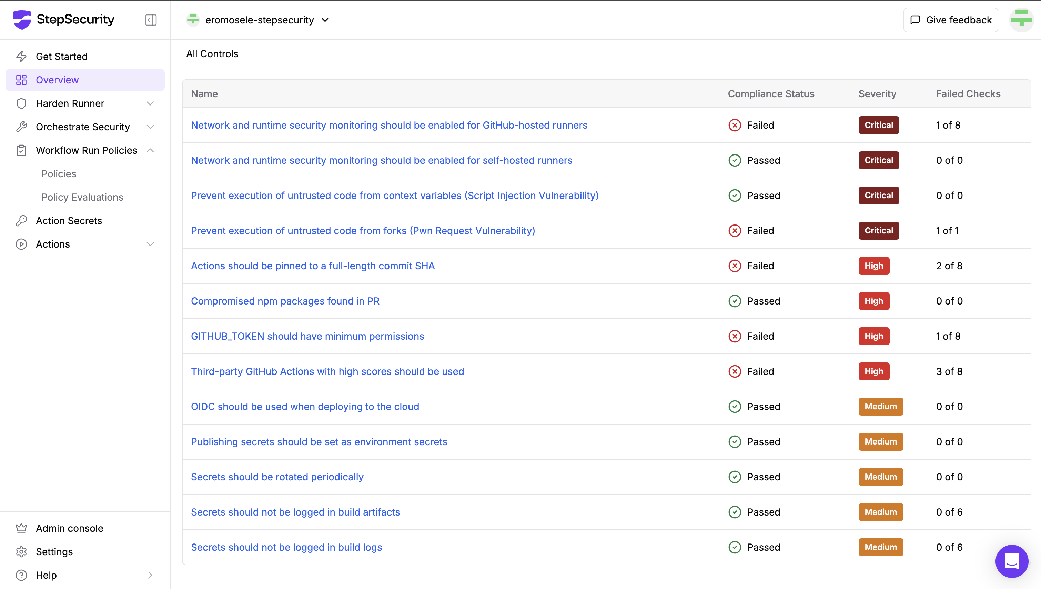Screen dimensions: 1041x589
Task: Open the chat support bubble
Action: pyautogui.click(x=1011, y=561)
